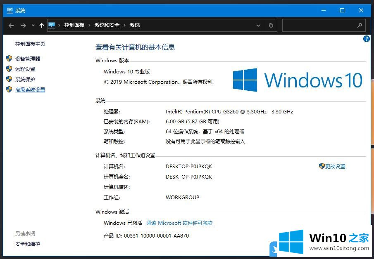This screenshot has width=374, height=259.
Task: Open 设备管理器 in the sidebar
Action: point(28,59)
